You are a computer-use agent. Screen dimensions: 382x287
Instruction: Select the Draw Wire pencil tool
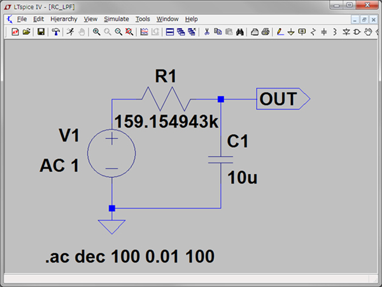(279, 32)
